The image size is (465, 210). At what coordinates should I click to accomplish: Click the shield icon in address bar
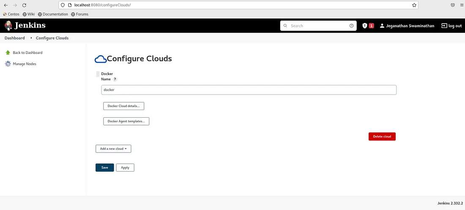coord(63,5)
